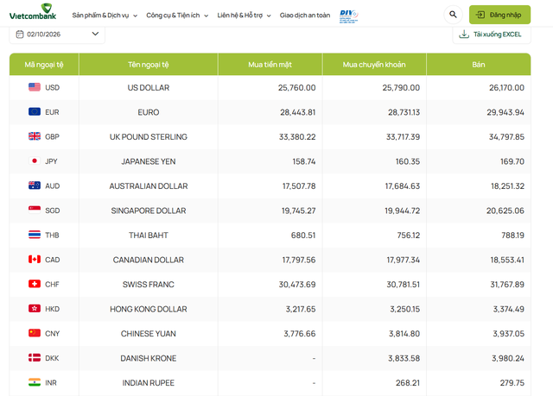
Task: Click the USD flag icon
Action: pos(35,87)
